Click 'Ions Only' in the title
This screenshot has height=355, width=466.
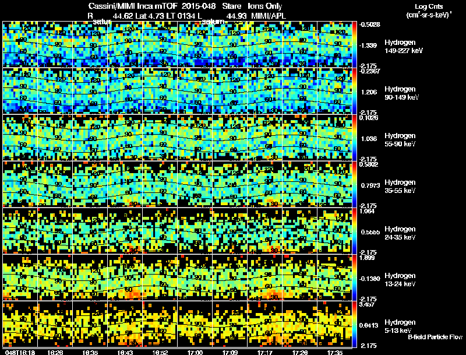pyautogui.click(x=265, y=6)
